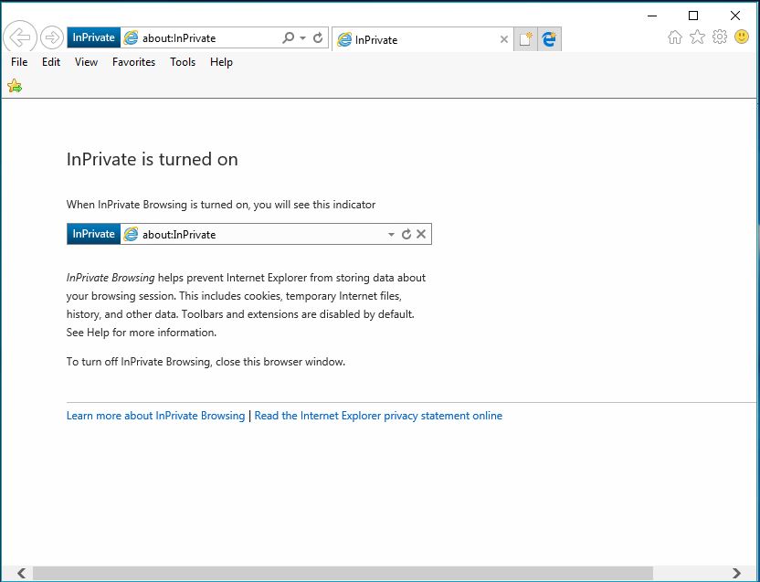Open the address bar autocomplete dropdown arrow
The image size is (760, 582).
(x=303, y=37)
